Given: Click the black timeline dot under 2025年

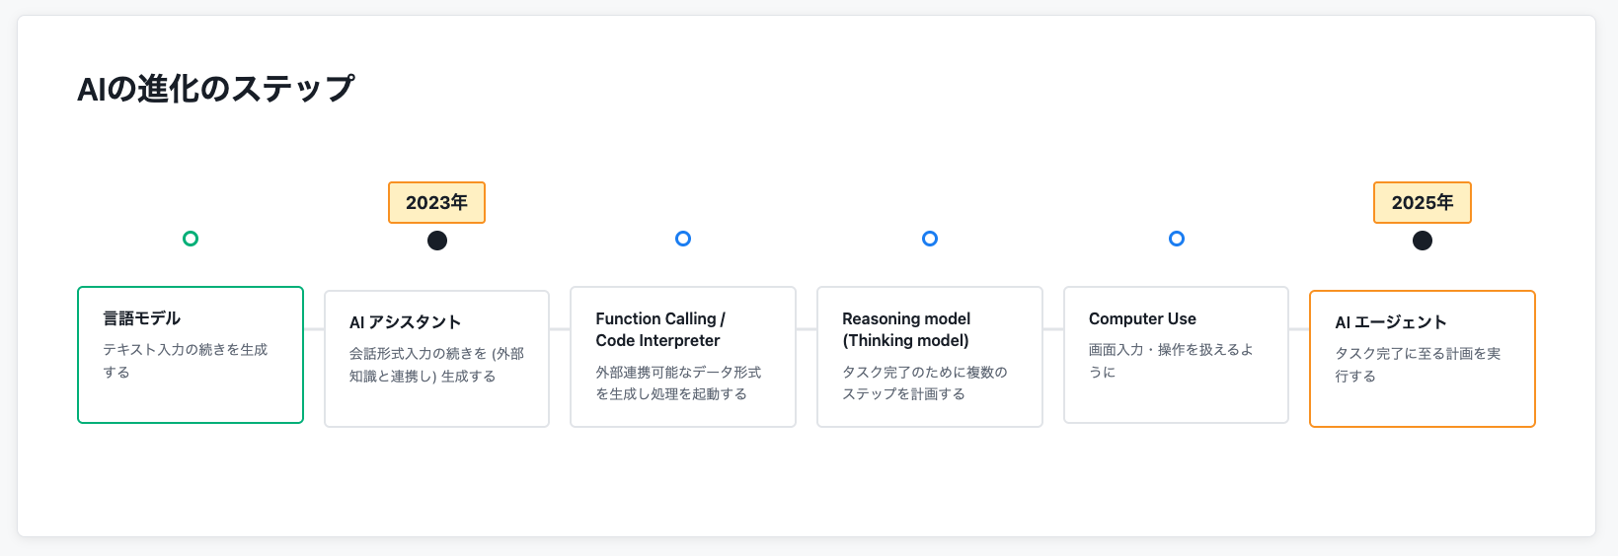Looking at the screenshot, I should [x=1423, y=241].
